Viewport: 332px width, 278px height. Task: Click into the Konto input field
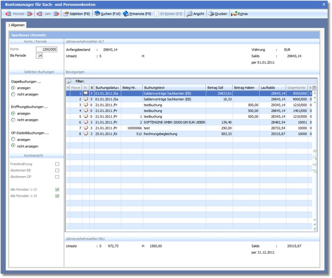click(46, 49)
